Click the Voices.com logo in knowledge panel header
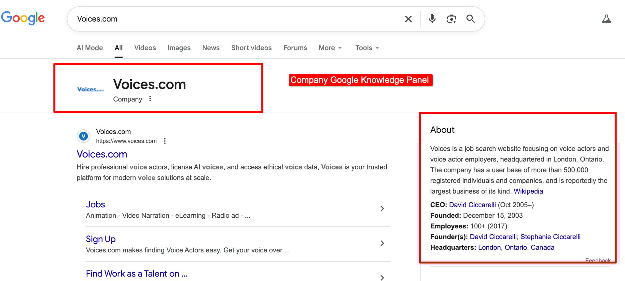This screenshot has height=281, width=625. 90,89
